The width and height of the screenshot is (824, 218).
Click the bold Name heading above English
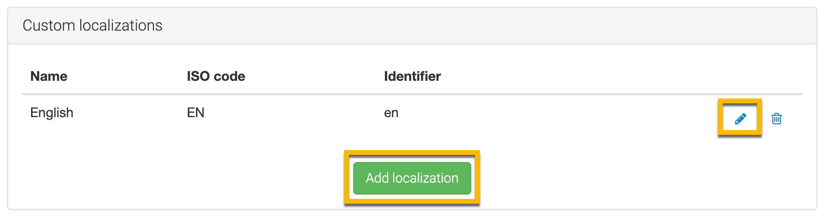pyautogui.click(x=49, y=76)
